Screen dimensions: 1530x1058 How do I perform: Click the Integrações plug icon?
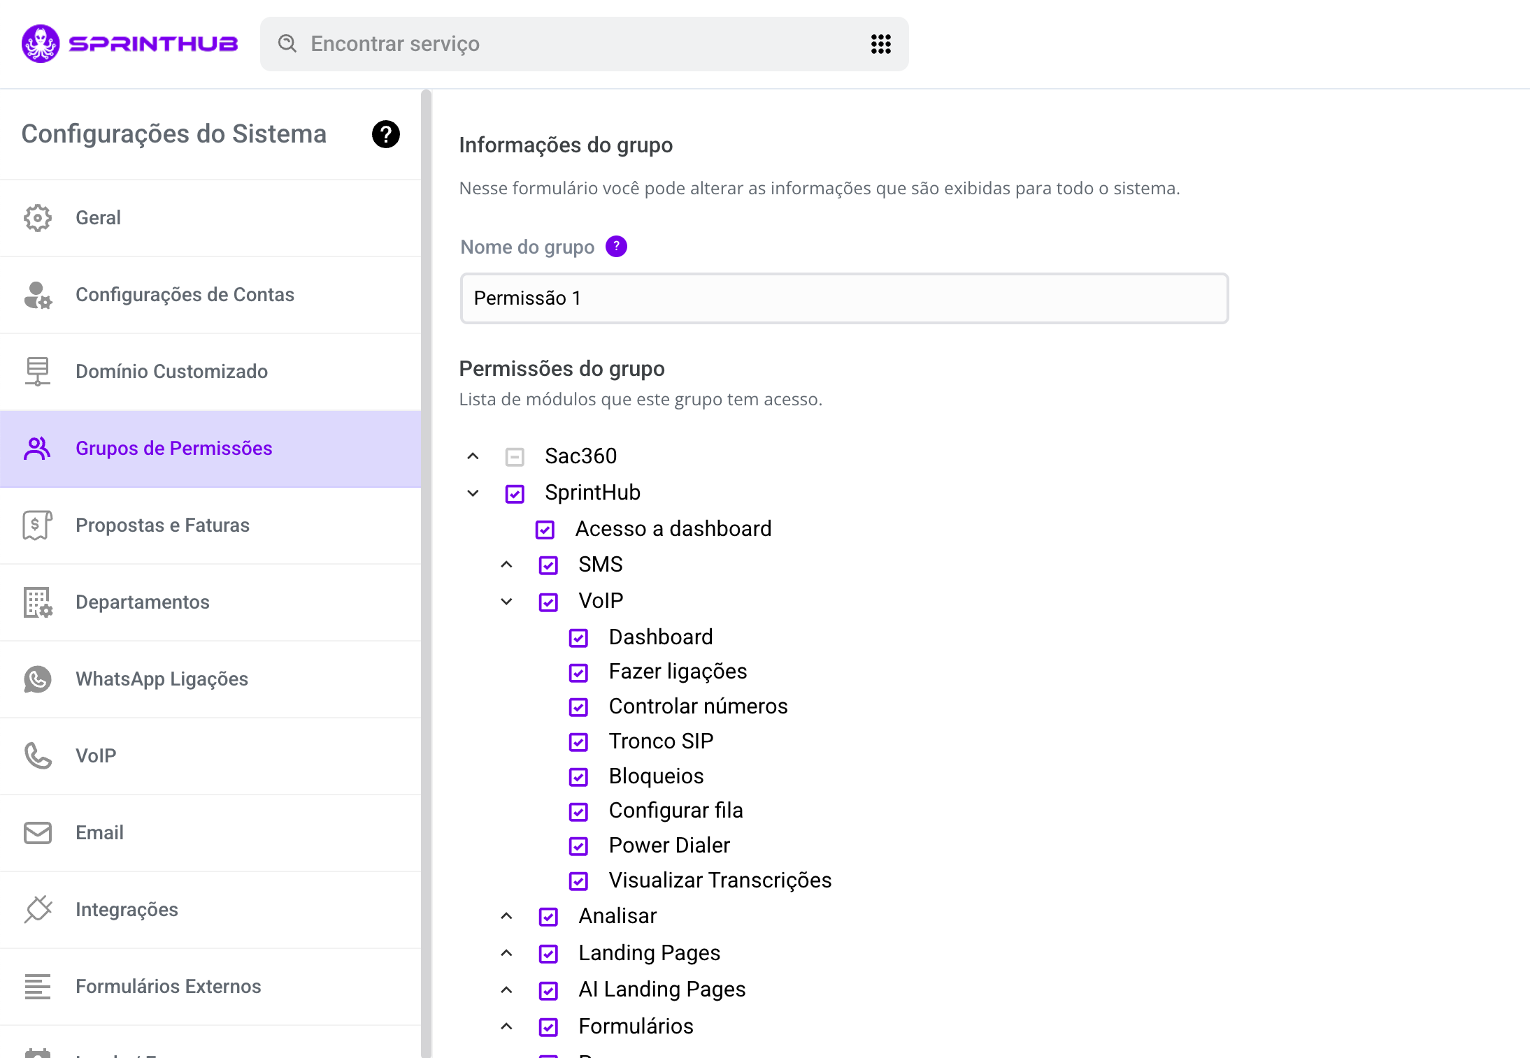click(x=38, y=910)
